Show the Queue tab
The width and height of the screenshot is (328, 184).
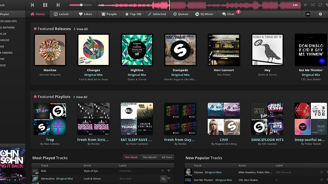(181, 14)
